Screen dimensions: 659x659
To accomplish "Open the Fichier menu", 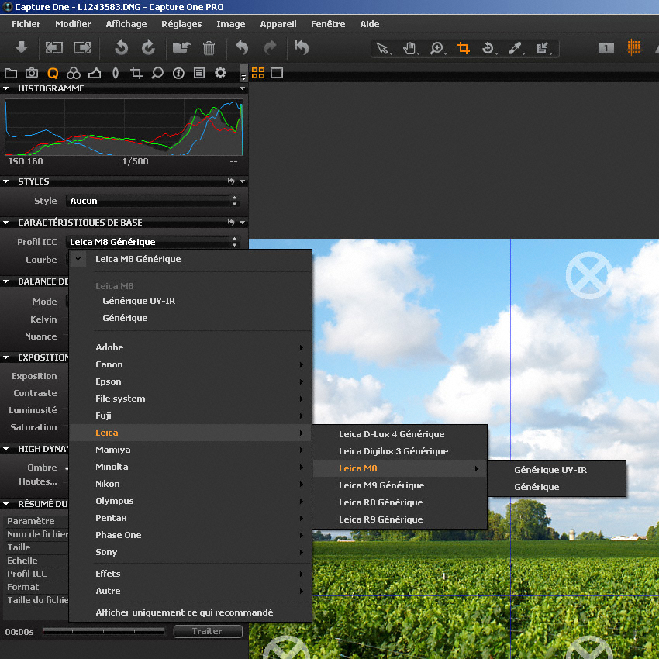I will pos(26,24).
